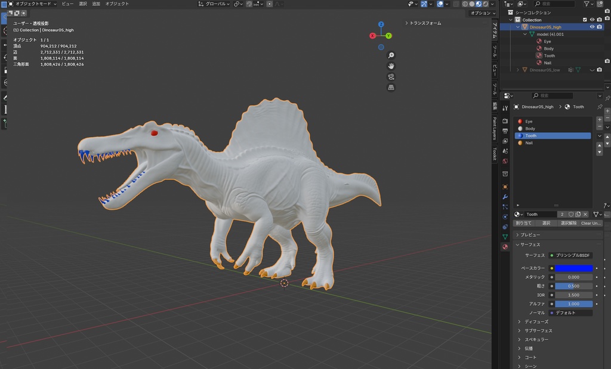Toggle camera view icon in viewport
Viewport: 611px width, 369px height.
click(x=391, y=76)
